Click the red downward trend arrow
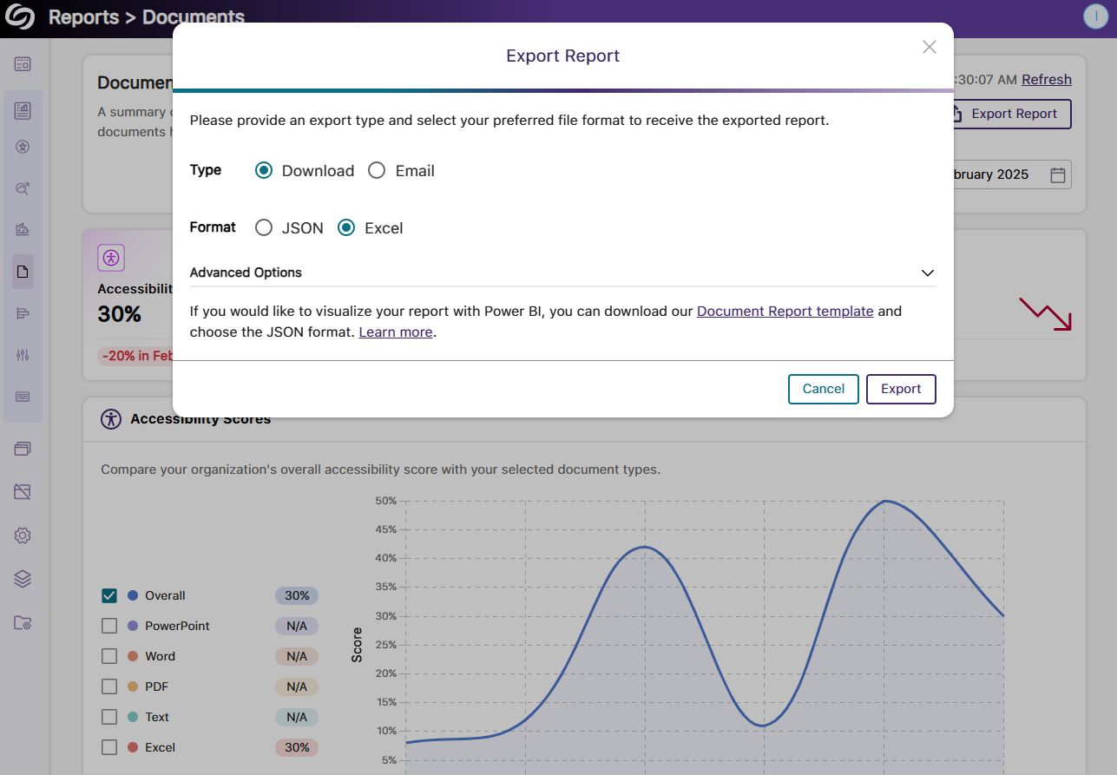 click(x=1046, y=314)
